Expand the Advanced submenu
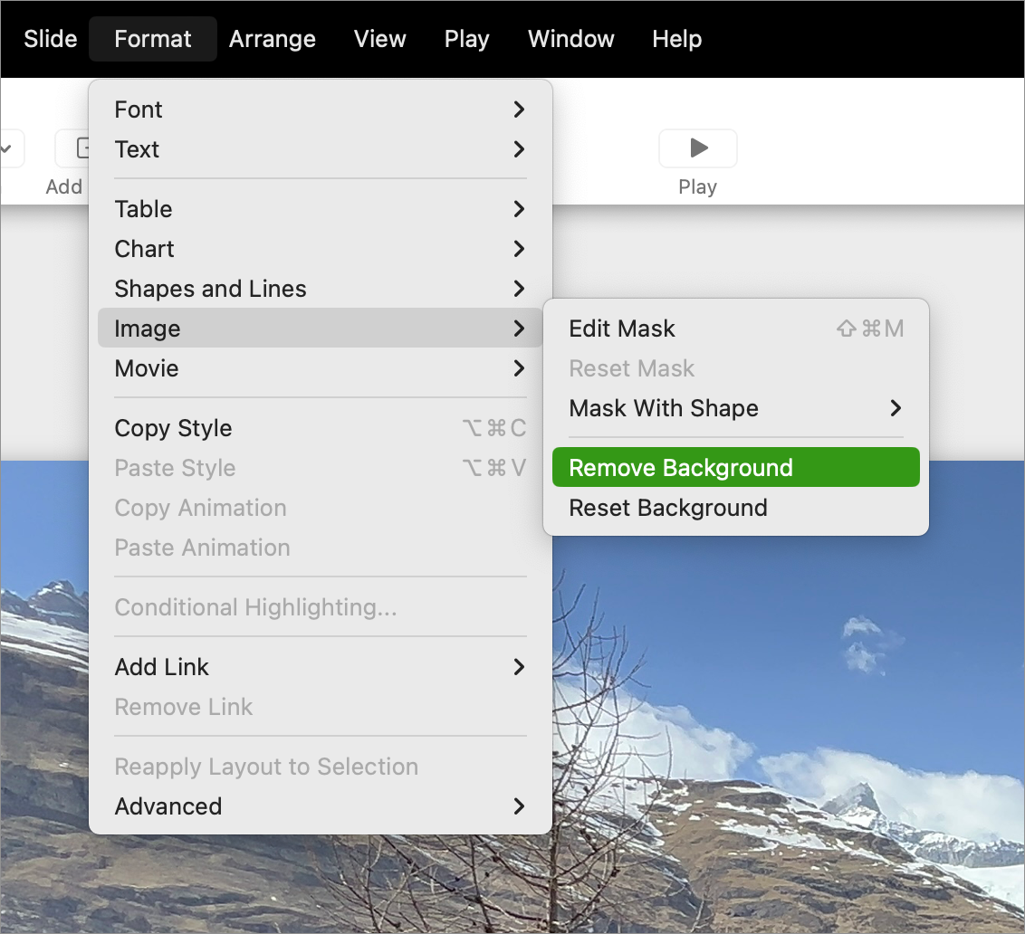Screen dimensions: 1025x934 coord(321,805)
